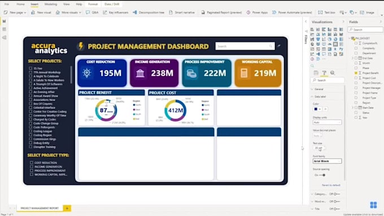384x216 pixels.
Task: Open Font family Arial Black dropdown
Action: tap(327, 161)
